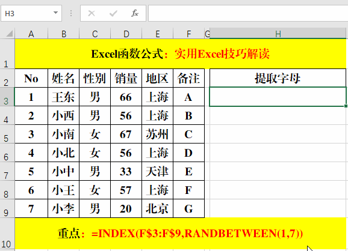Select row 7 header

[x=7, y=171]
